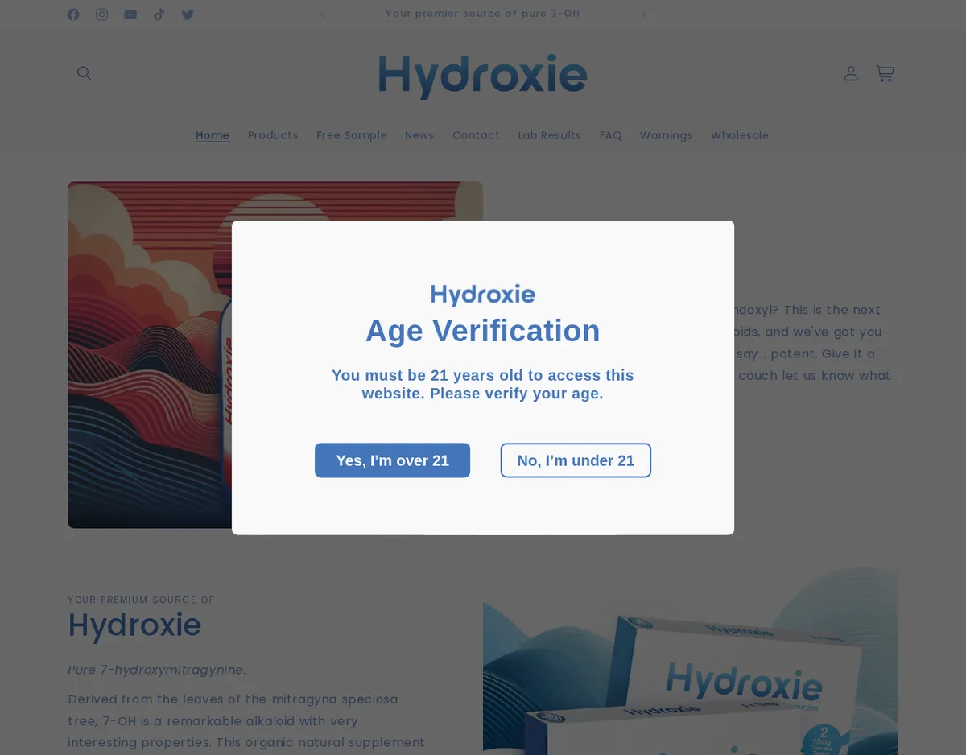Open the Warnings page

666,135
